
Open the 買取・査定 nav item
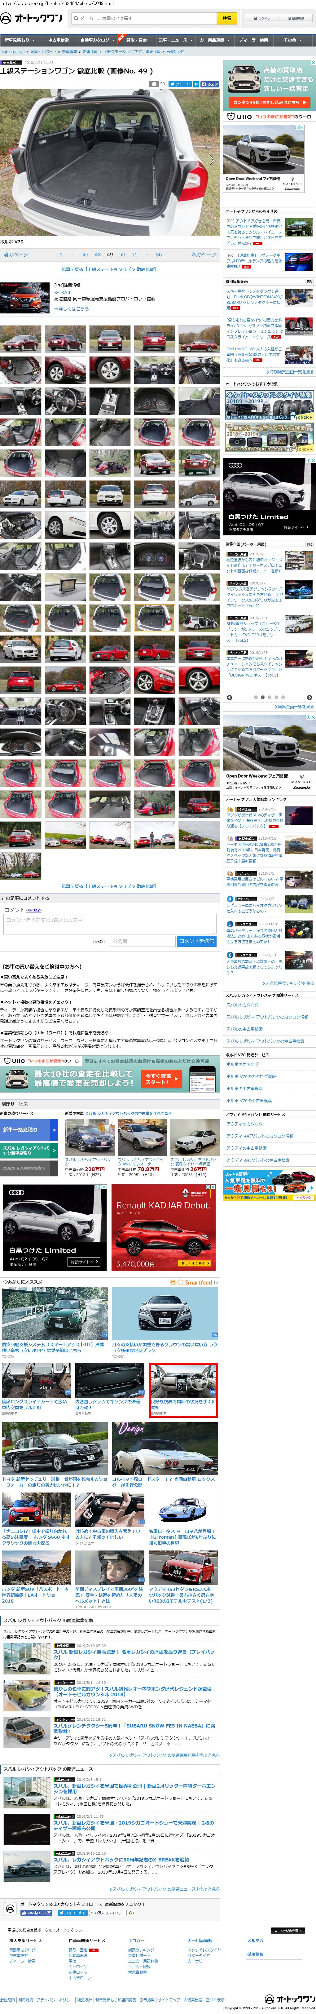tap(136, 40)
